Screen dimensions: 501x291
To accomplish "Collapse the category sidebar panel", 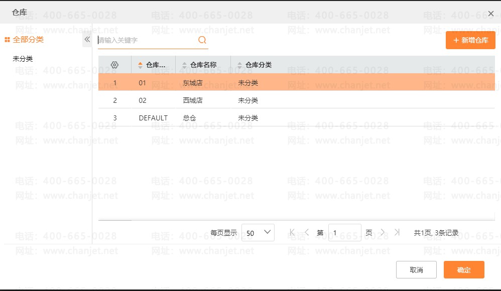I will (x=87, y=39).
